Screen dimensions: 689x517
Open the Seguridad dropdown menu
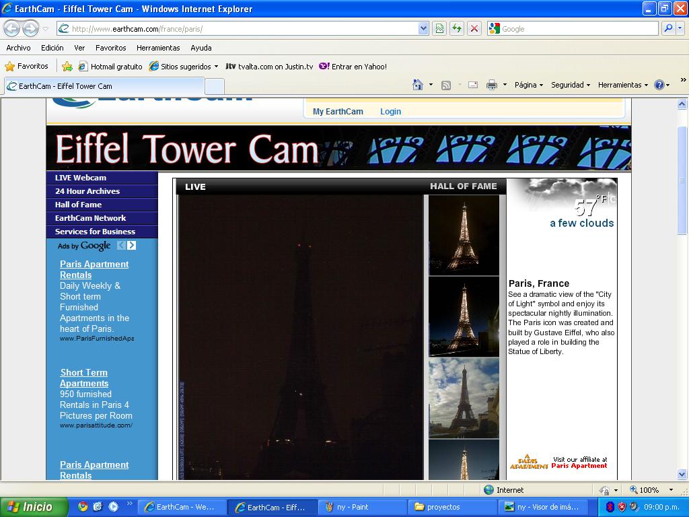coord(571,85)
